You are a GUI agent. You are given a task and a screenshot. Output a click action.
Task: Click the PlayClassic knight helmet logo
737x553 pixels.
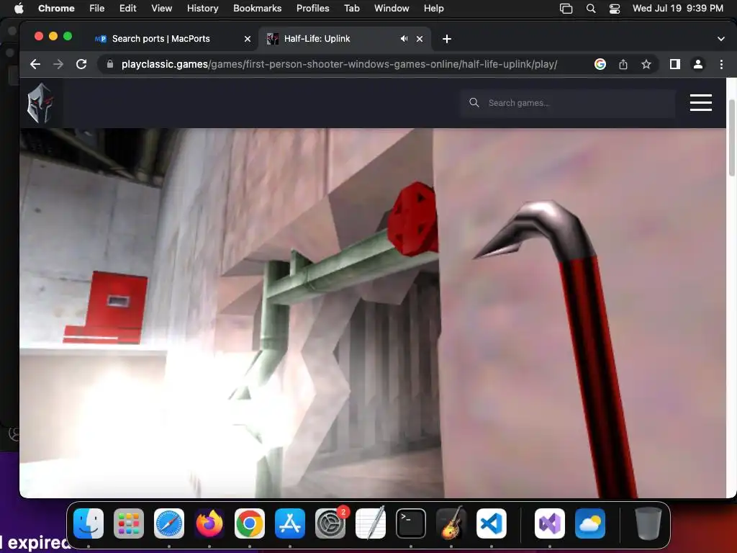(40, 103)
